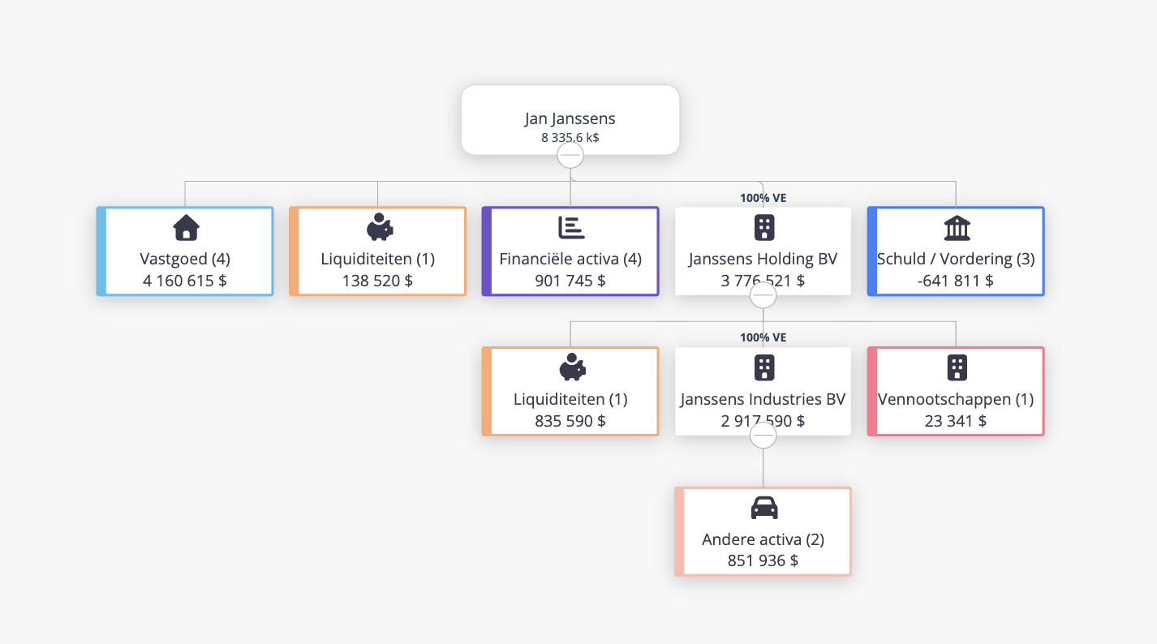Click the building icon in Janssens Holding BV

point(763,228)
